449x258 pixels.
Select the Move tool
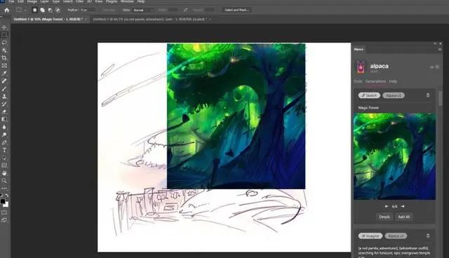[4, 27]
